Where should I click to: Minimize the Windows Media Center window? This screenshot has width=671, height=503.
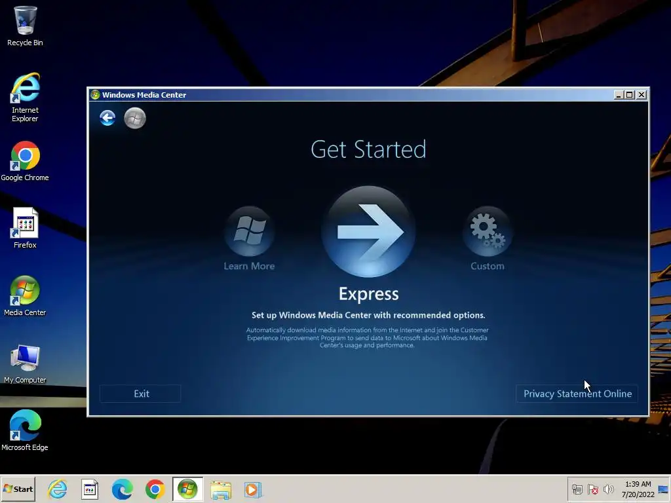pyautogui.click(x=619, y=95)
